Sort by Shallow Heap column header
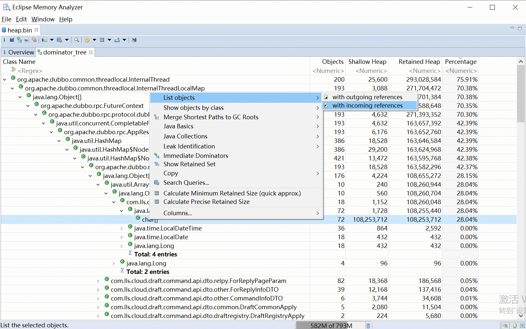 click(367, 62)
